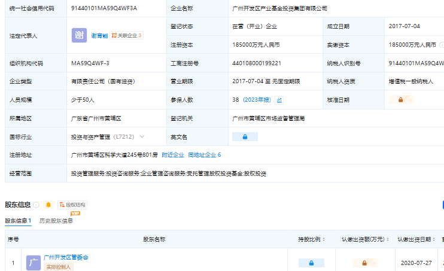This screenshot has width=444, height=271.
Task: Click the 广州市黄埔区市场监督管理局 registration authority text
Action: (x=269, y=118)
